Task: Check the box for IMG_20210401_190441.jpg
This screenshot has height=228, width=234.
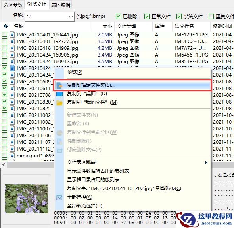Action: coord(5,34)
